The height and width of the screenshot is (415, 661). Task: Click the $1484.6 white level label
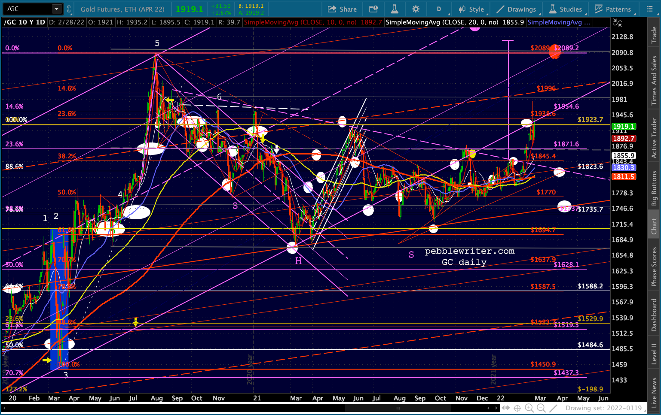(x=591, y=345)
